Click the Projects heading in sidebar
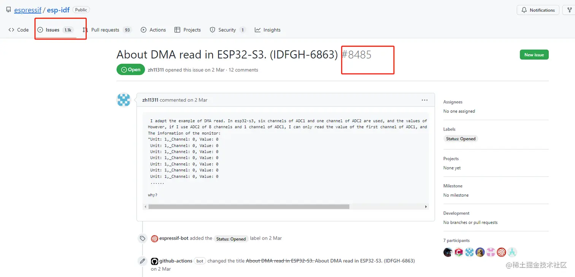The image size is (575, 277). tap(451, 159)
